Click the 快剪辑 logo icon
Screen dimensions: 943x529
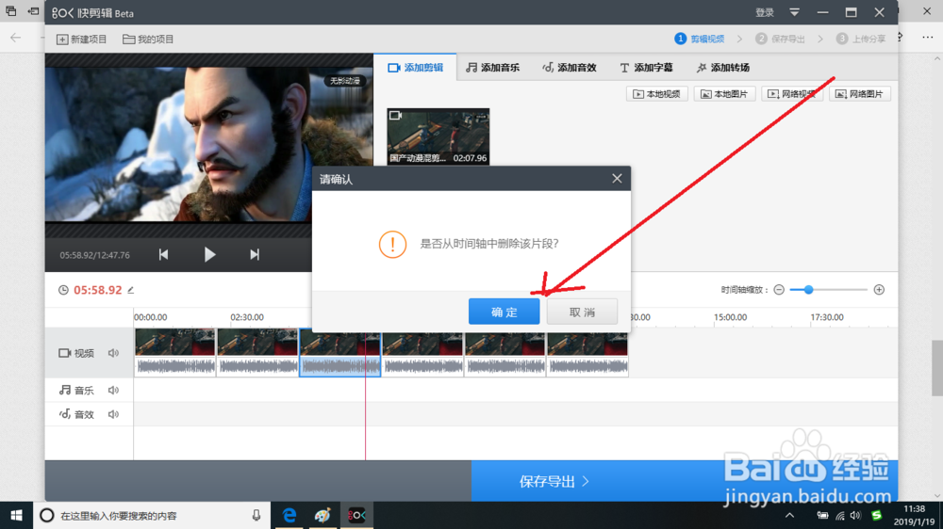[x=62, y=12]
